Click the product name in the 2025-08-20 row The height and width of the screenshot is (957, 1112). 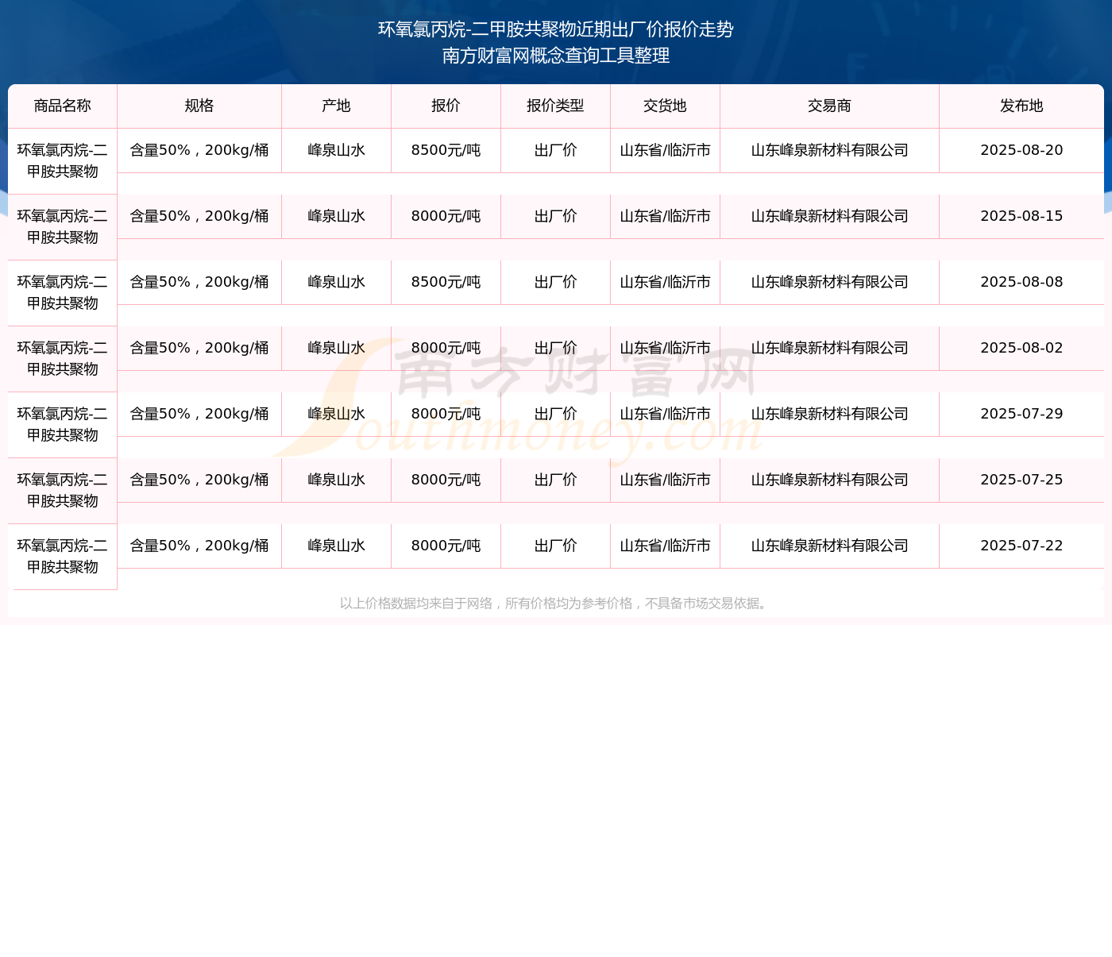63,161
